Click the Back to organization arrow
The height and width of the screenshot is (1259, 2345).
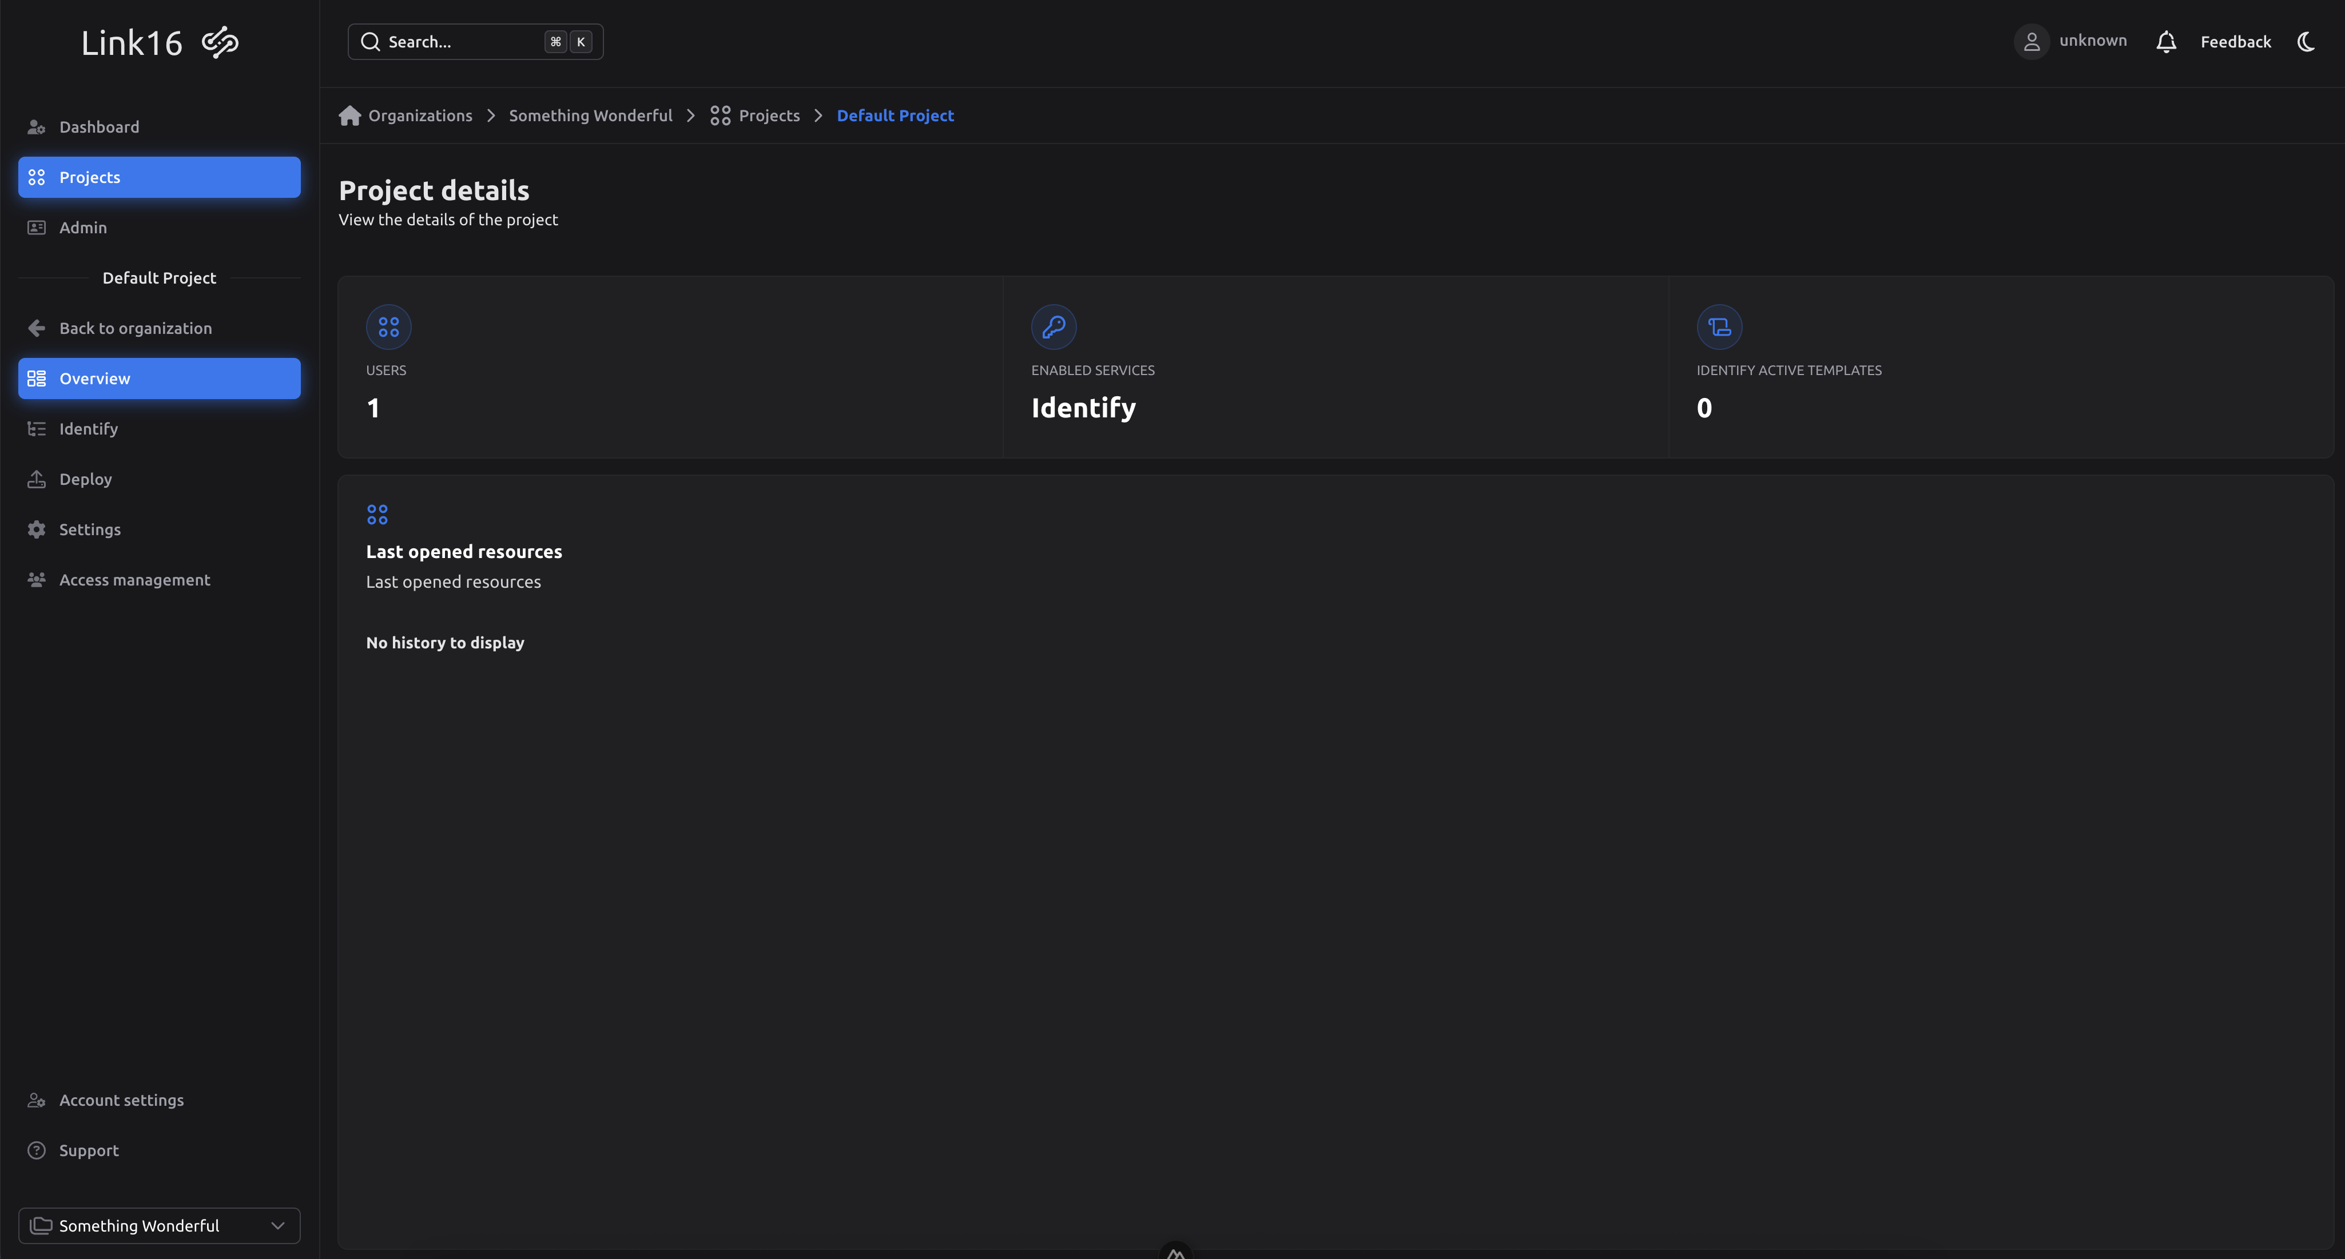35,328
